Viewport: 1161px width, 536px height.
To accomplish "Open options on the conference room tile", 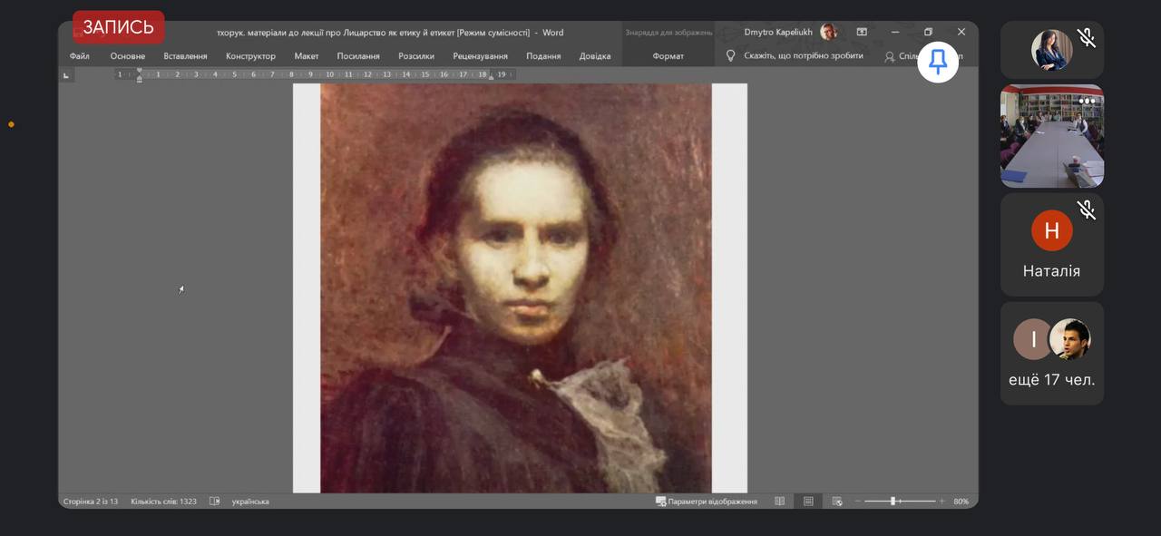I will click(1087, 102).
